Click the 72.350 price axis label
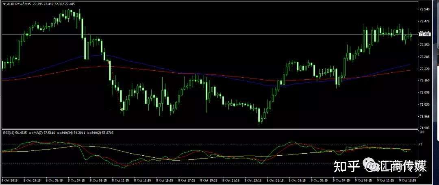439x185 pixels. pyautogui.click(x=424, y=45)
